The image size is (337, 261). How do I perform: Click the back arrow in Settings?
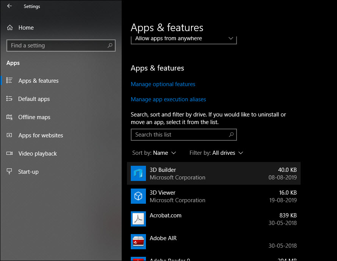(x=9, y=6)
